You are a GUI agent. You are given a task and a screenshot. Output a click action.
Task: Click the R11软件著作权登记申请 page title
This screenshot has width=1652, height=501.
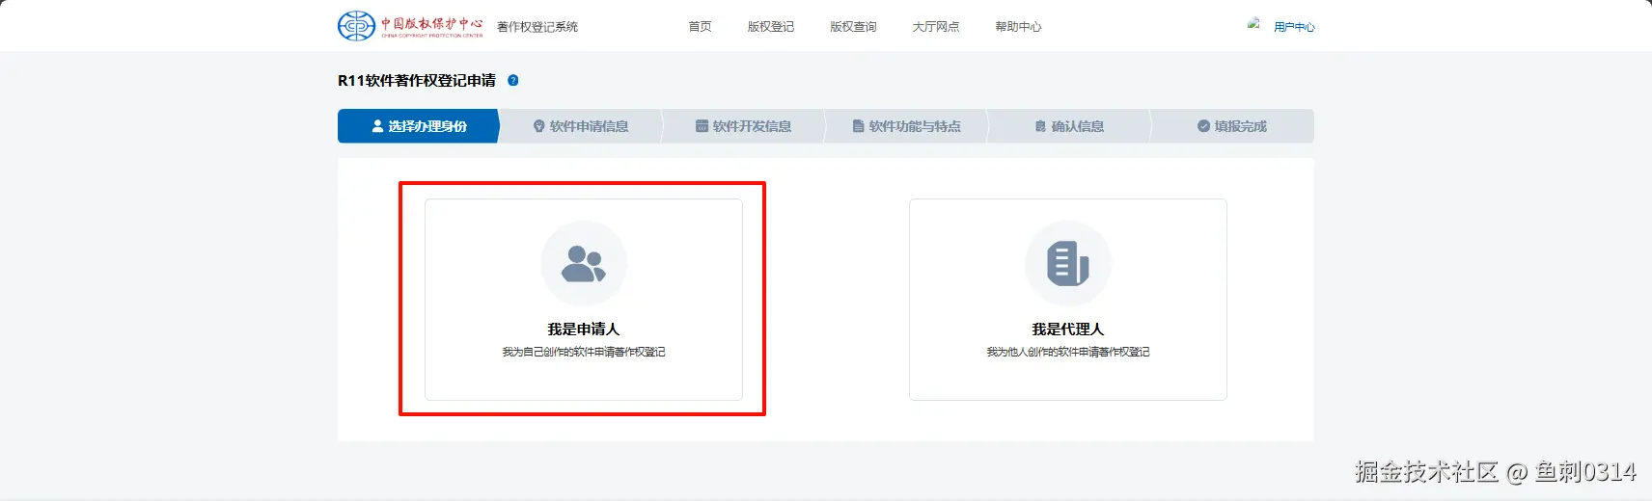pos(417,81)
